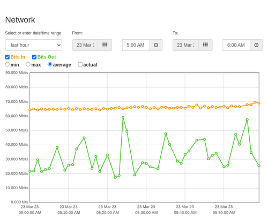Click the '50.000 Mbits' axis label

point(17,130)
